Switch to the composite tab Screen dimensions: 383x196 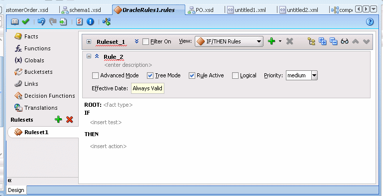(342, 10)
